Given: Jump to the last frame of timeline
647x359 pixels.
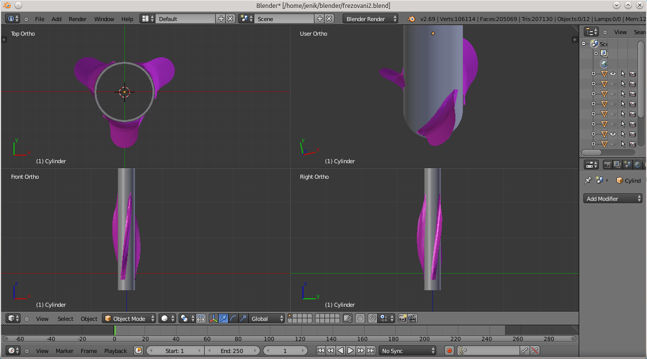Looking at the screenshot, I should tap(371, 351).
